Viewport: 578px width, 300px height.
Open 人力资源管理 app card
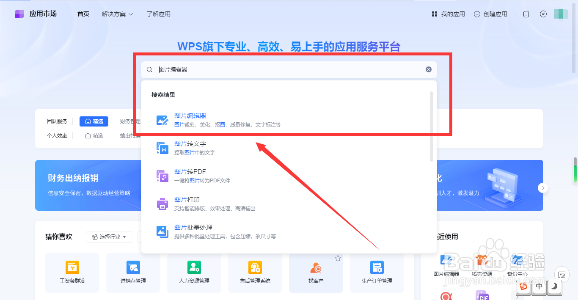coord(194,273)
